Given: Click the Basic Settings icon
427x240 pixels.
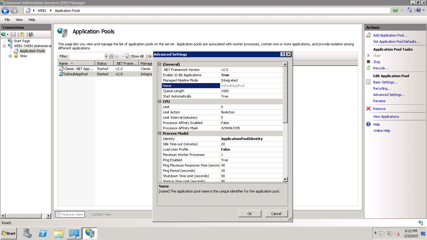Looking at the screenshot, I should click(368, 82).
